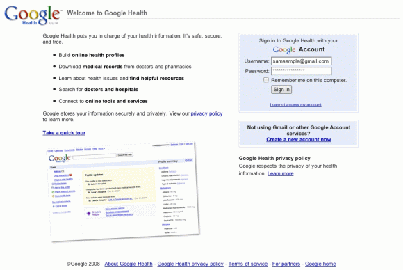Open the Terms of service link

248,264
